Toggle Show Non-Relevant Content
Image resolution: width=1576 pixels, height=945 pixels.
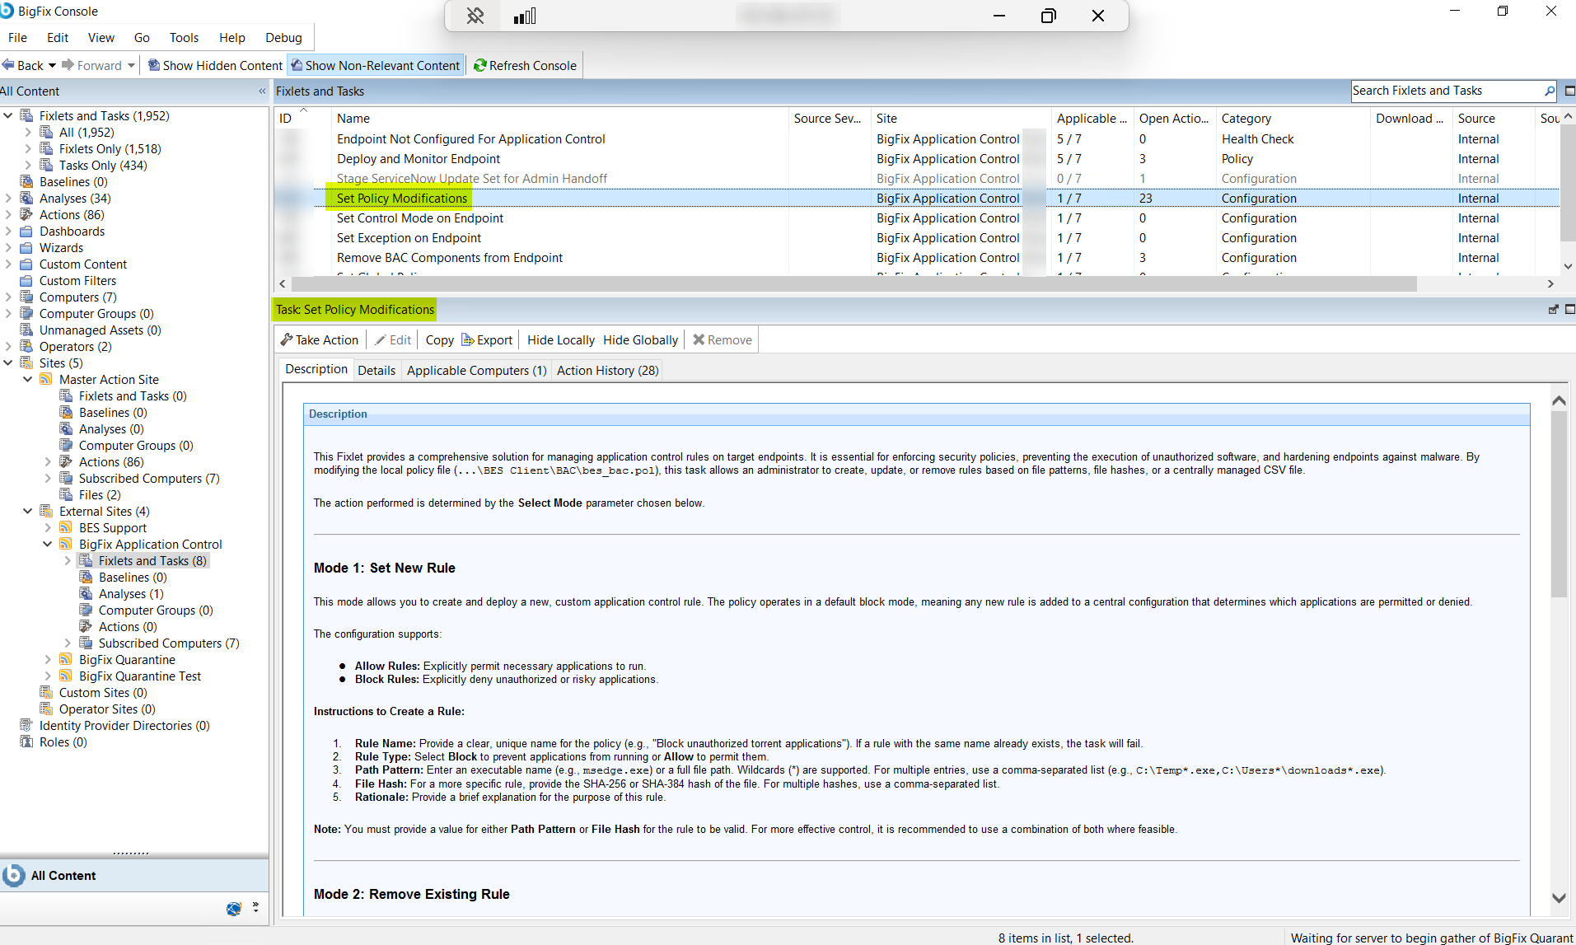(x=375, y=65)
